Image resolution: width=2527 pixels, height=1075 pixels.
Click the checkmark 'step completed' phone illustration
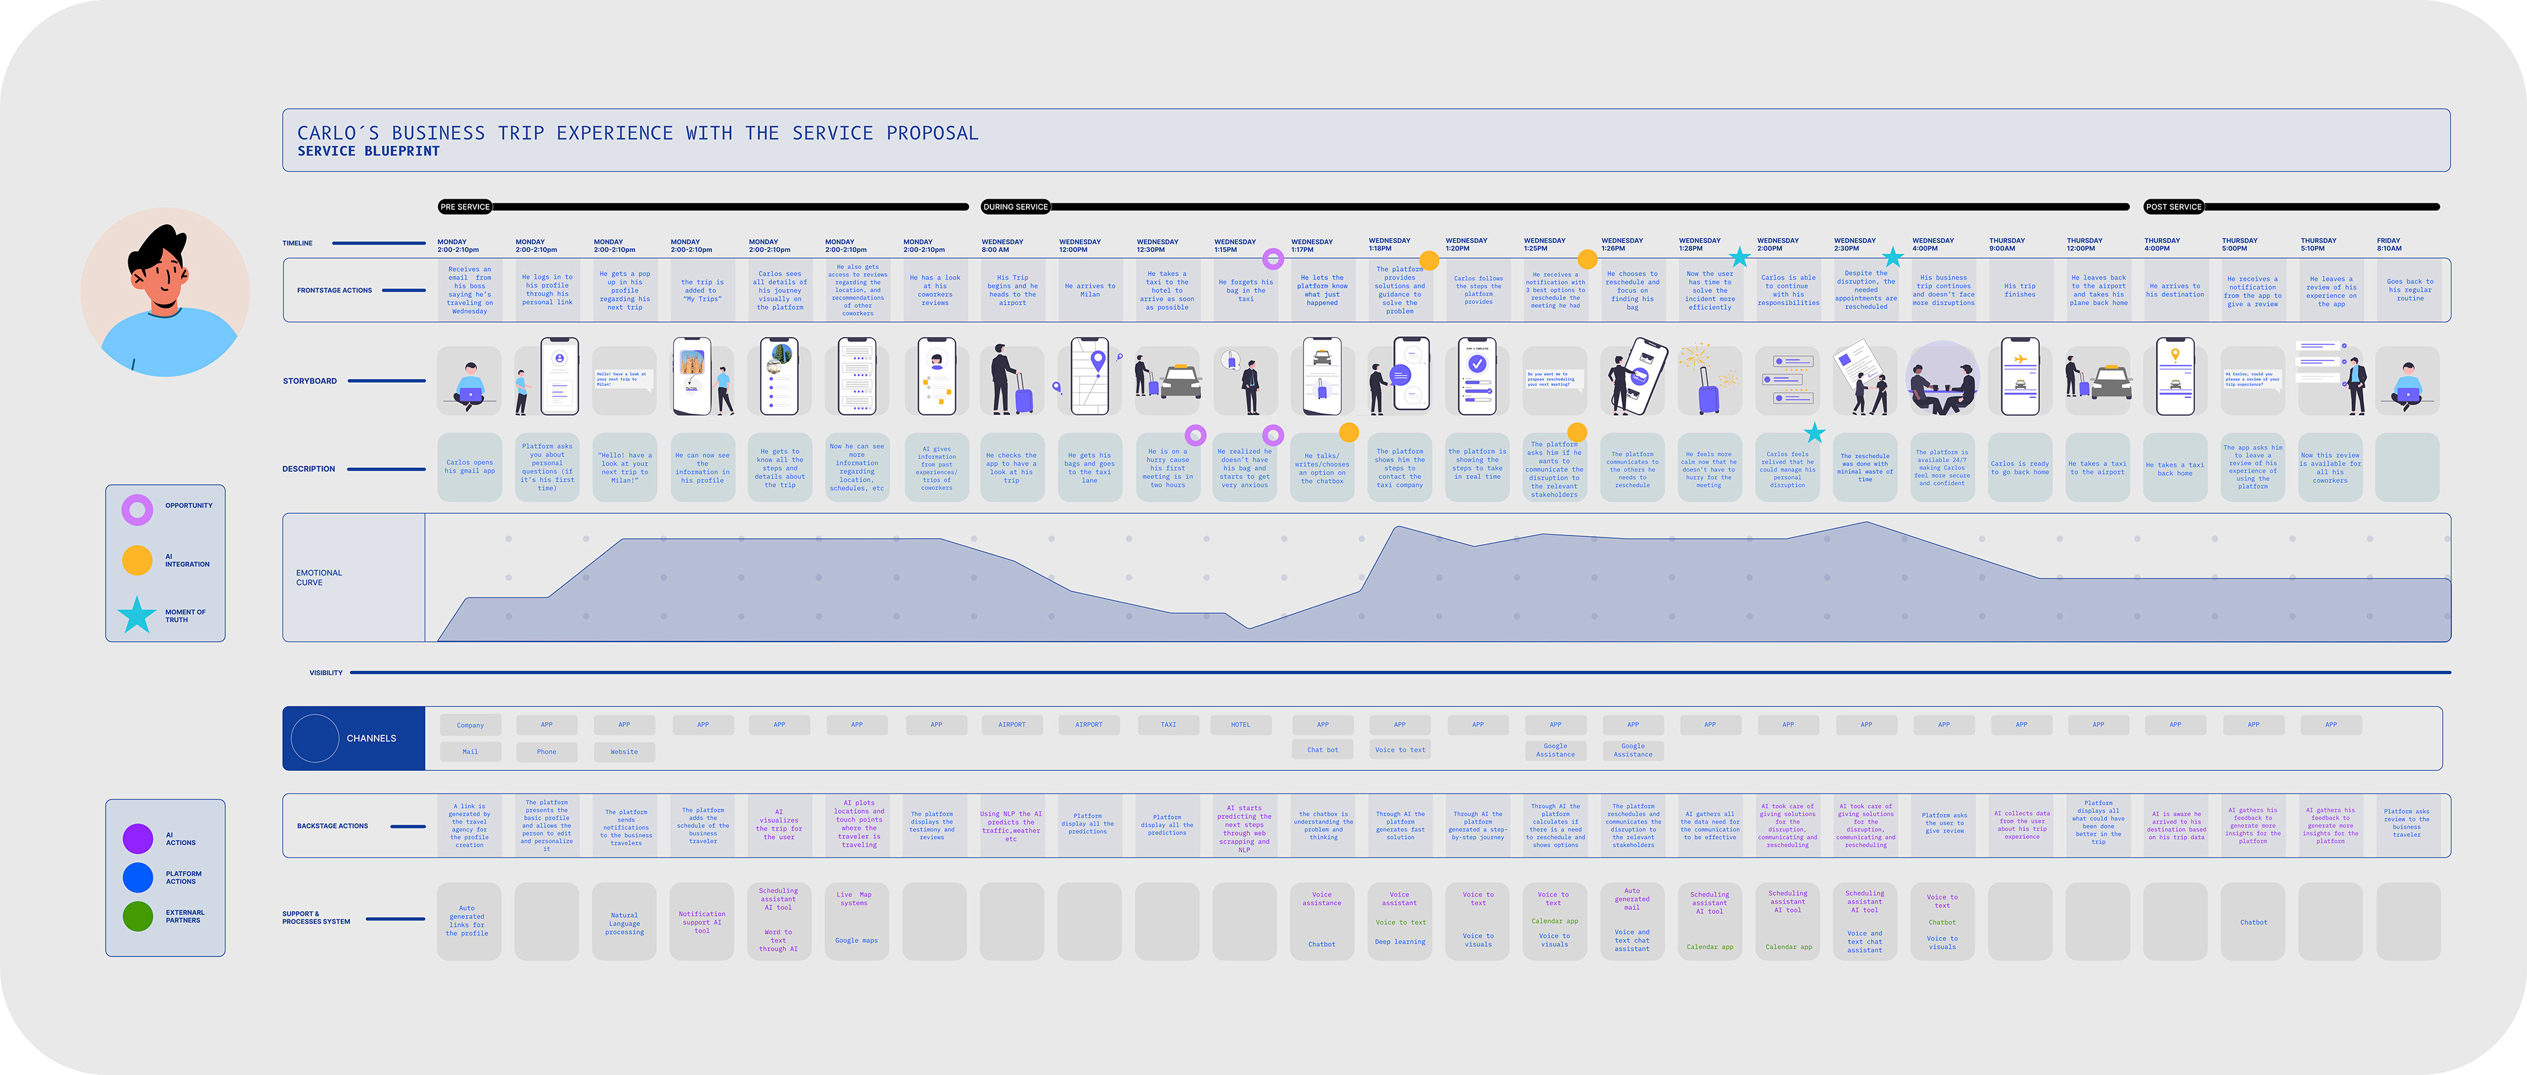pyautogui.click(x=1477, y=378)
